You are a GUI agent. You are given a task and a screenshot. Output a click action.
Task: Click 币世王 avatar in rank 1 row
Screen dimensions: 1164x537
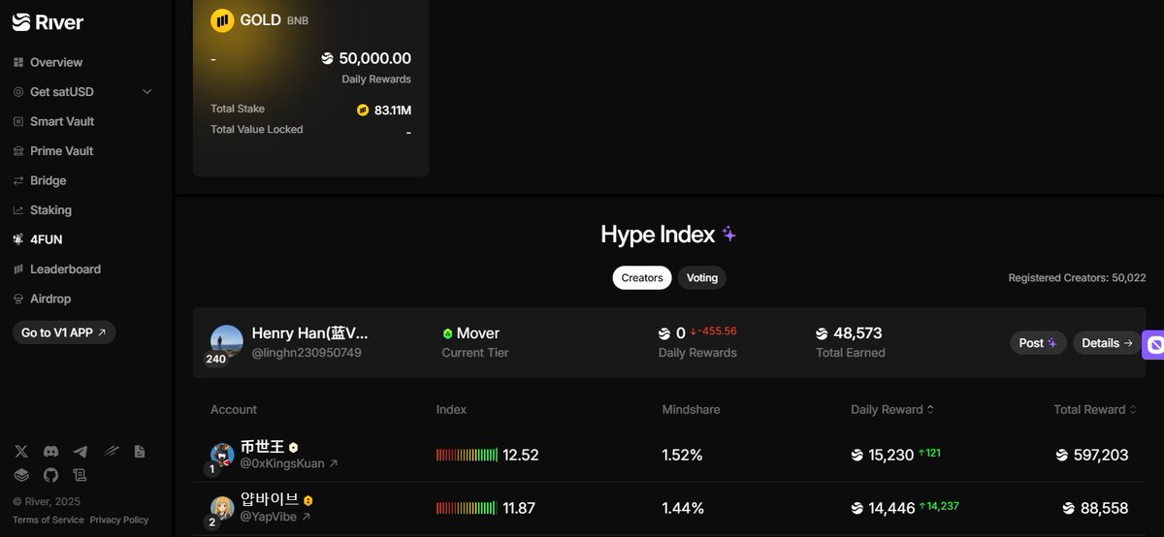(222, 454)
